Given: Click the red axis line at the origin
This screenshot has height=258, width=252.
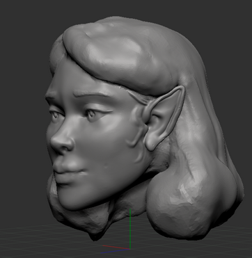Looking at the screenshot, I should [x=116, y=247].
